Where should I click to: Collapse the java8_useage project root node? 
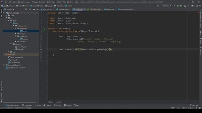click(4, 13)
